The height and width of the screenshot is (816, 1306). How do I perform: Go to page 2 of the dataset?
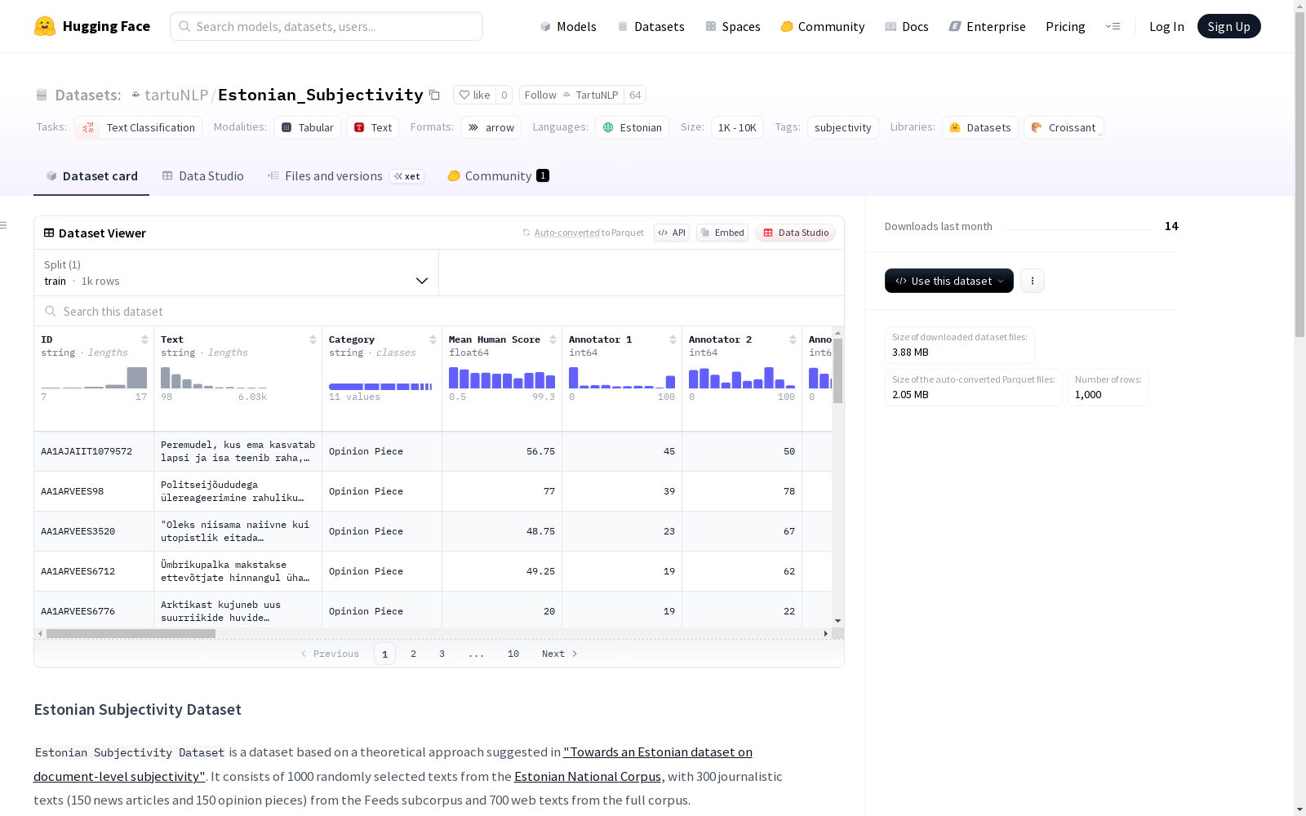(x=414, y=654)
